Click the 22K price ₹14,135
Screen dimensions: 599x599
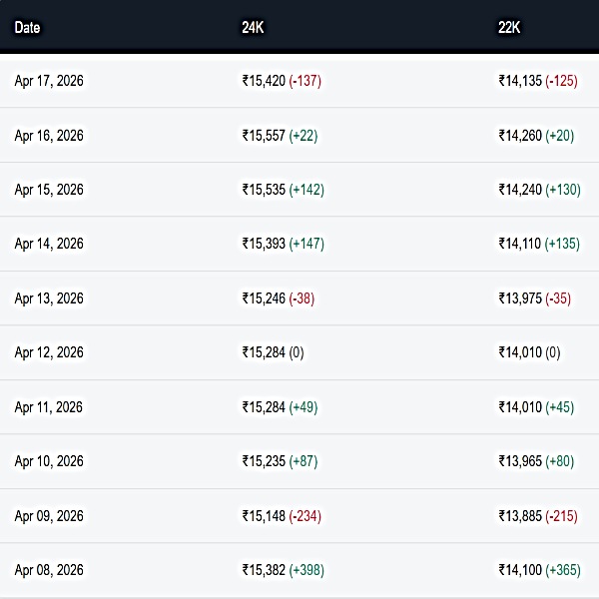520,81
